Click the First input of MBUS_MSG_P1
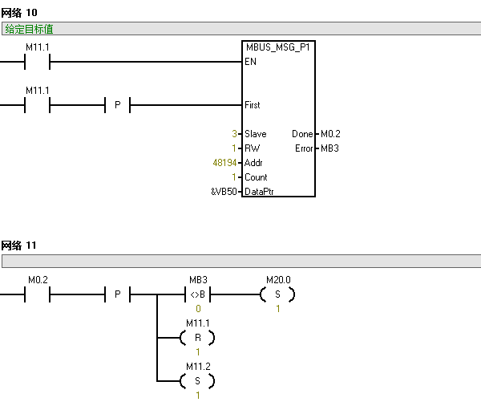481x410 pixels. (x=253, y=105)
